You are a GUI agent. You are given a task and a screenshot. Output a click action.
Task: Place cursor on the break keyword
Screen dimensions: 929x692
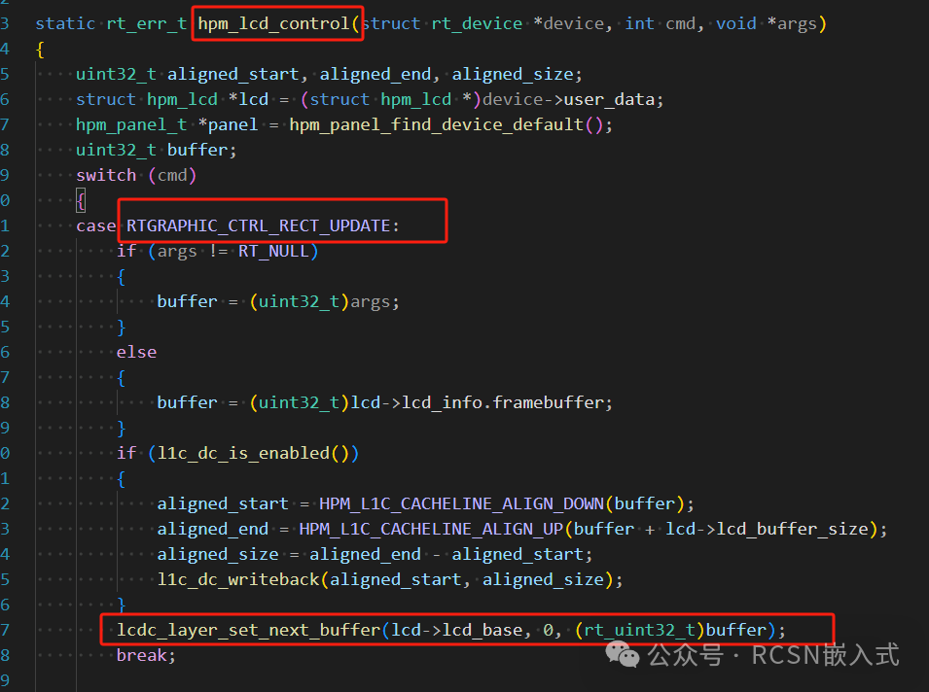(x=142, y=655)
